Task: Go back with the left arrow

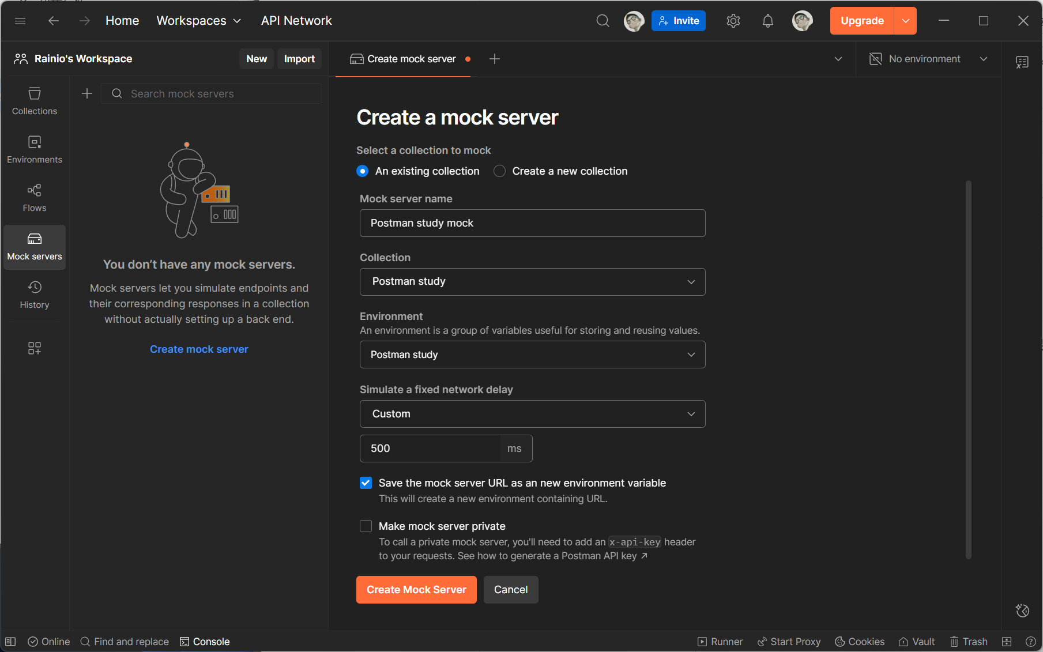Action: coord(54,21)
